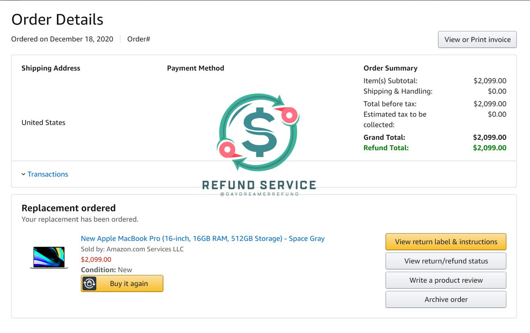The height and width of the screenshot is (333, 530).
Task: Click the Replacement ordered heading
Action: pyautogui.click(x=68, y=208)
